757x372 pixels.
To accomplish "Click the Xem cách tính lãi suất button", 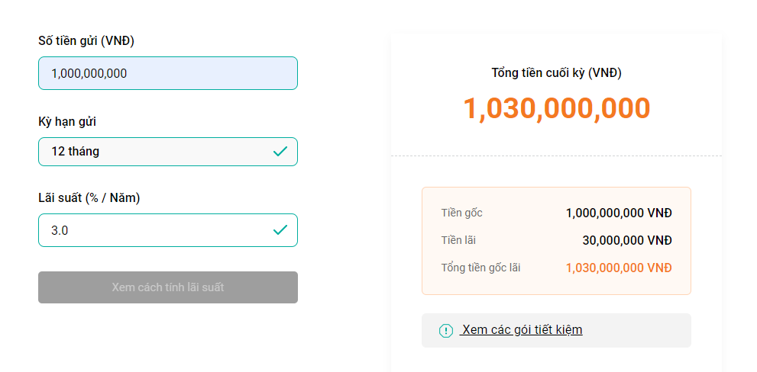I will point(168,287).
